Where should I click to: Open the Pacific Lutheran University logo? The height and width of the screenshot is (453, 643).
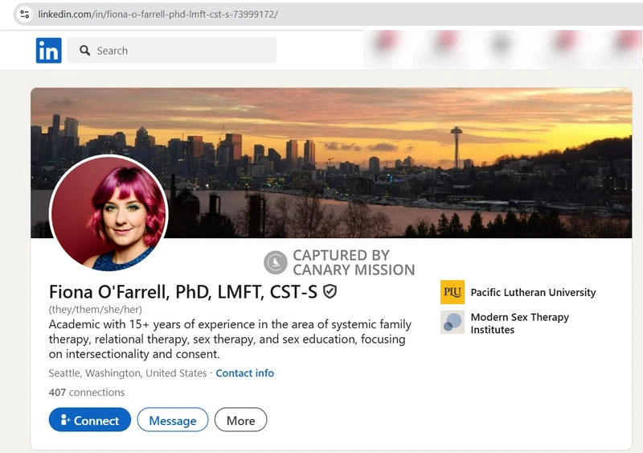click(453, 292)
